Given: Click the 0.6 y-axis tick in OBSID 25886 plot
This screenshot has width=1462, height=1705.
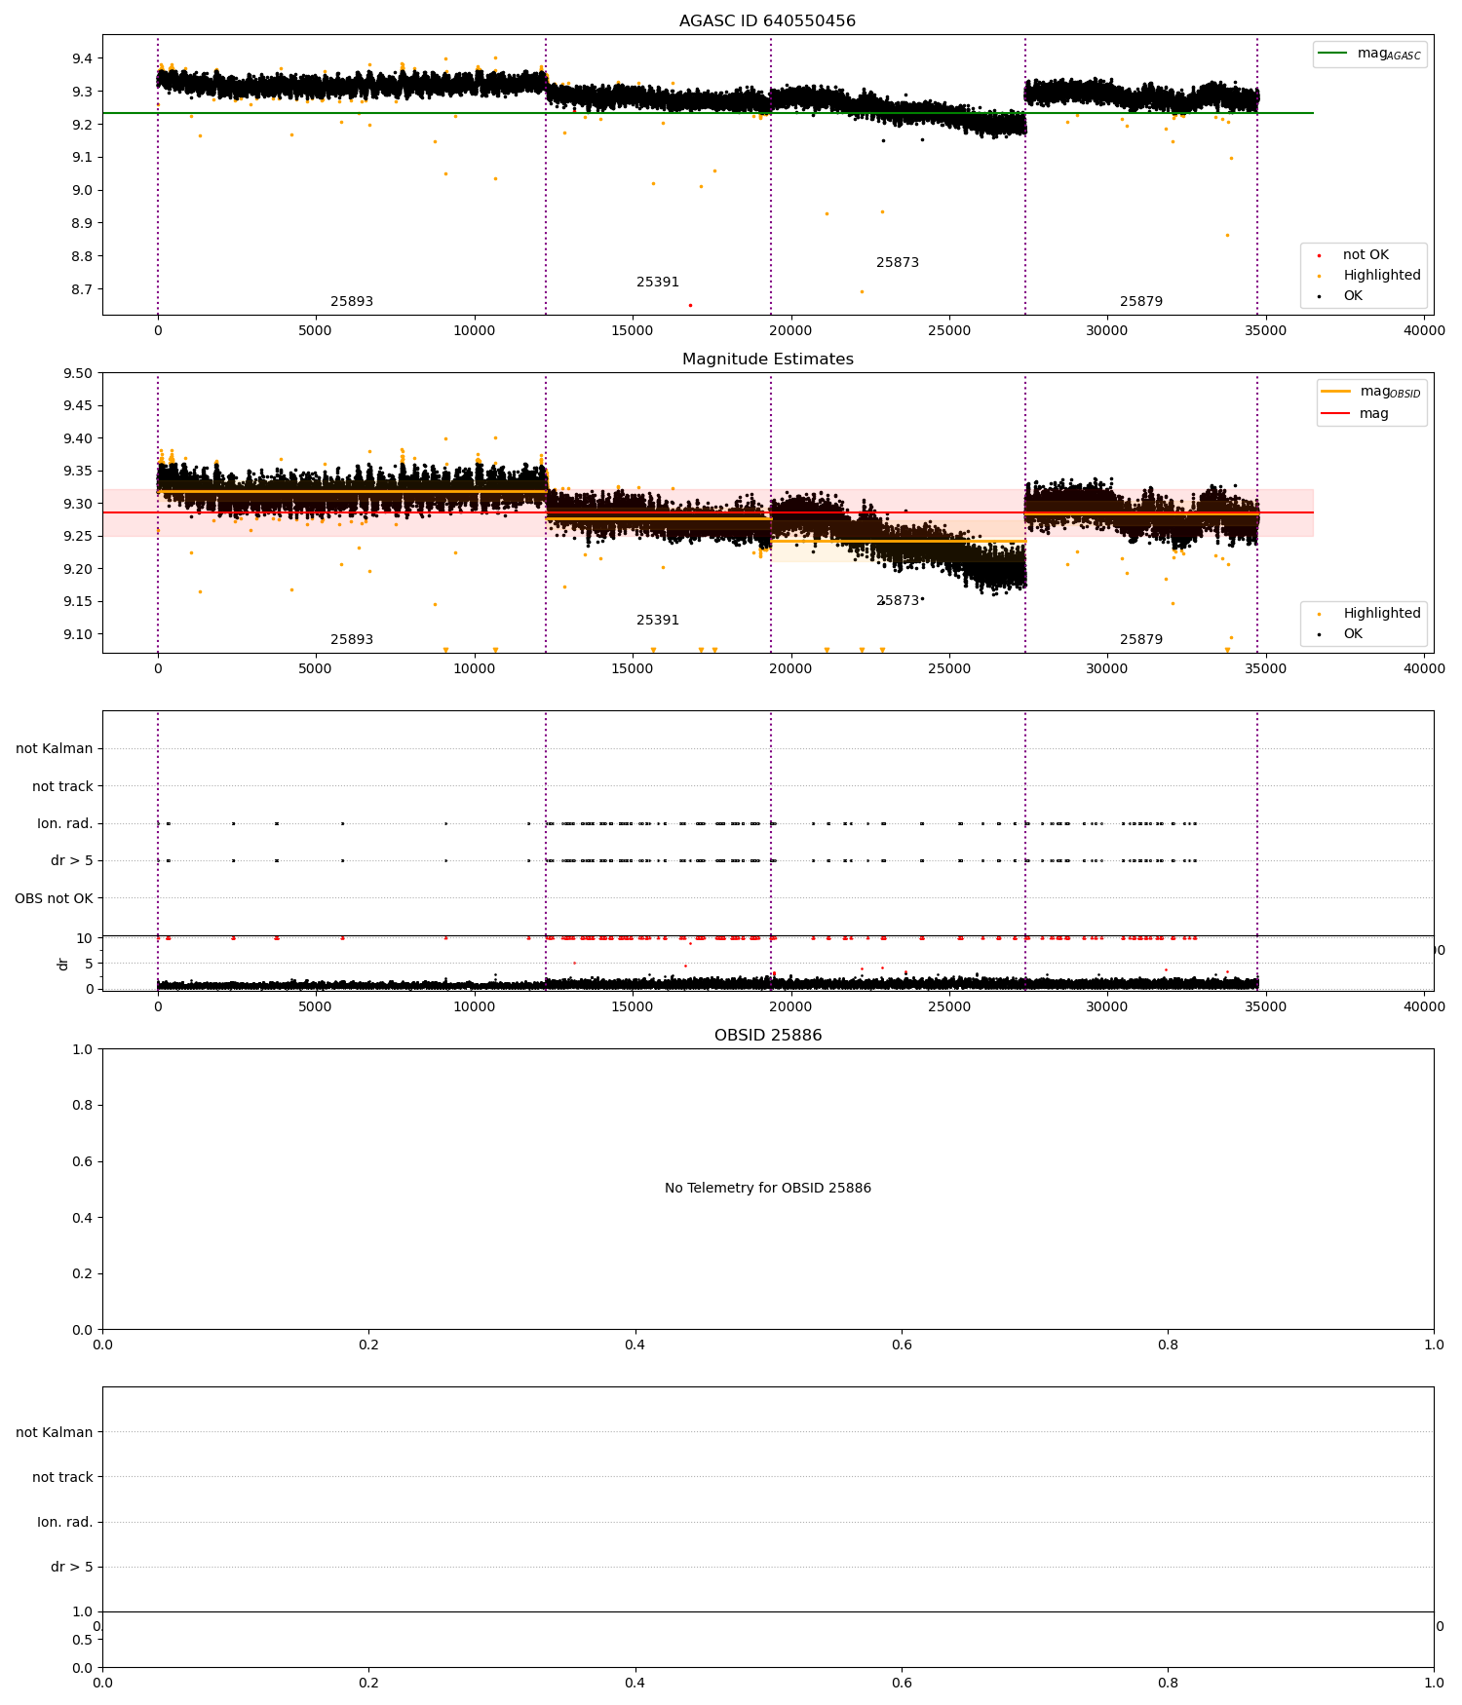Looking at the screenshot, I should tap(82, 1161).
